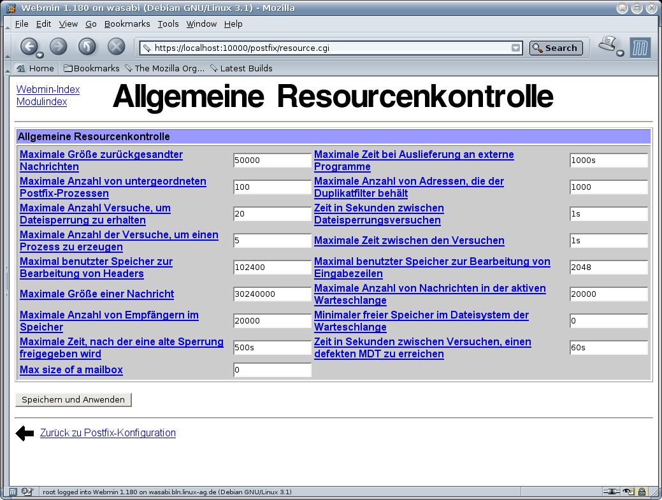Viewport: 662px width, 500px height.
Task: Click the cookie/privacy eye status icon
Action: coord(629,492)
